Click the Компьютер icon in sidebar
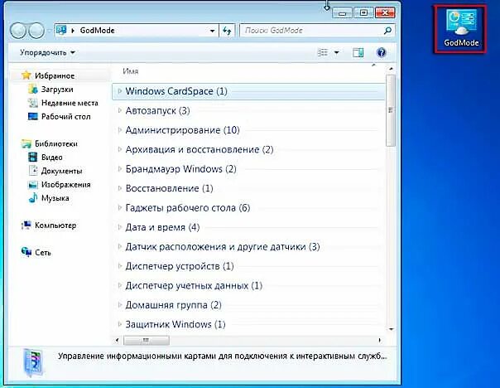This screenshot has height=388, width=500. coord(26,226)
